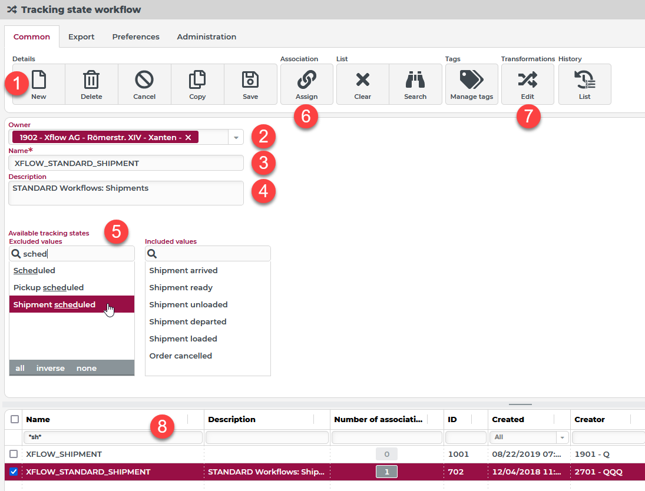Clear the list with the X icon
Viewport: 645px width, 491px height.
(362, 79)
